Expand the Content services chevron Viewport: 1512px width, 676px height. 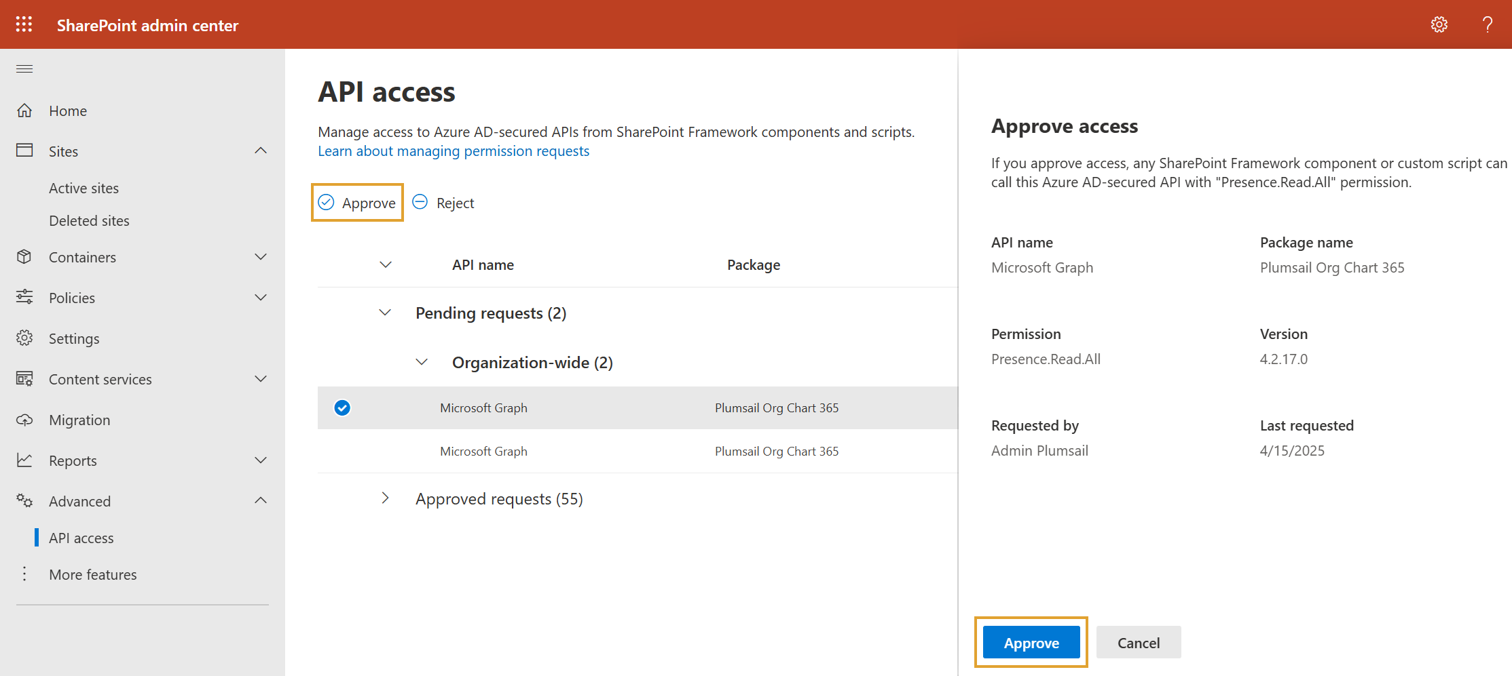coord(261,378)
